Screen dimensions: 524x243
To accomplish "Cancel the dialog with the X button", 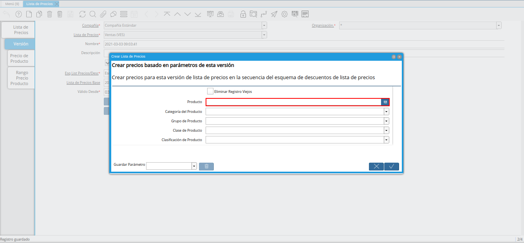I will coord(376,166).
